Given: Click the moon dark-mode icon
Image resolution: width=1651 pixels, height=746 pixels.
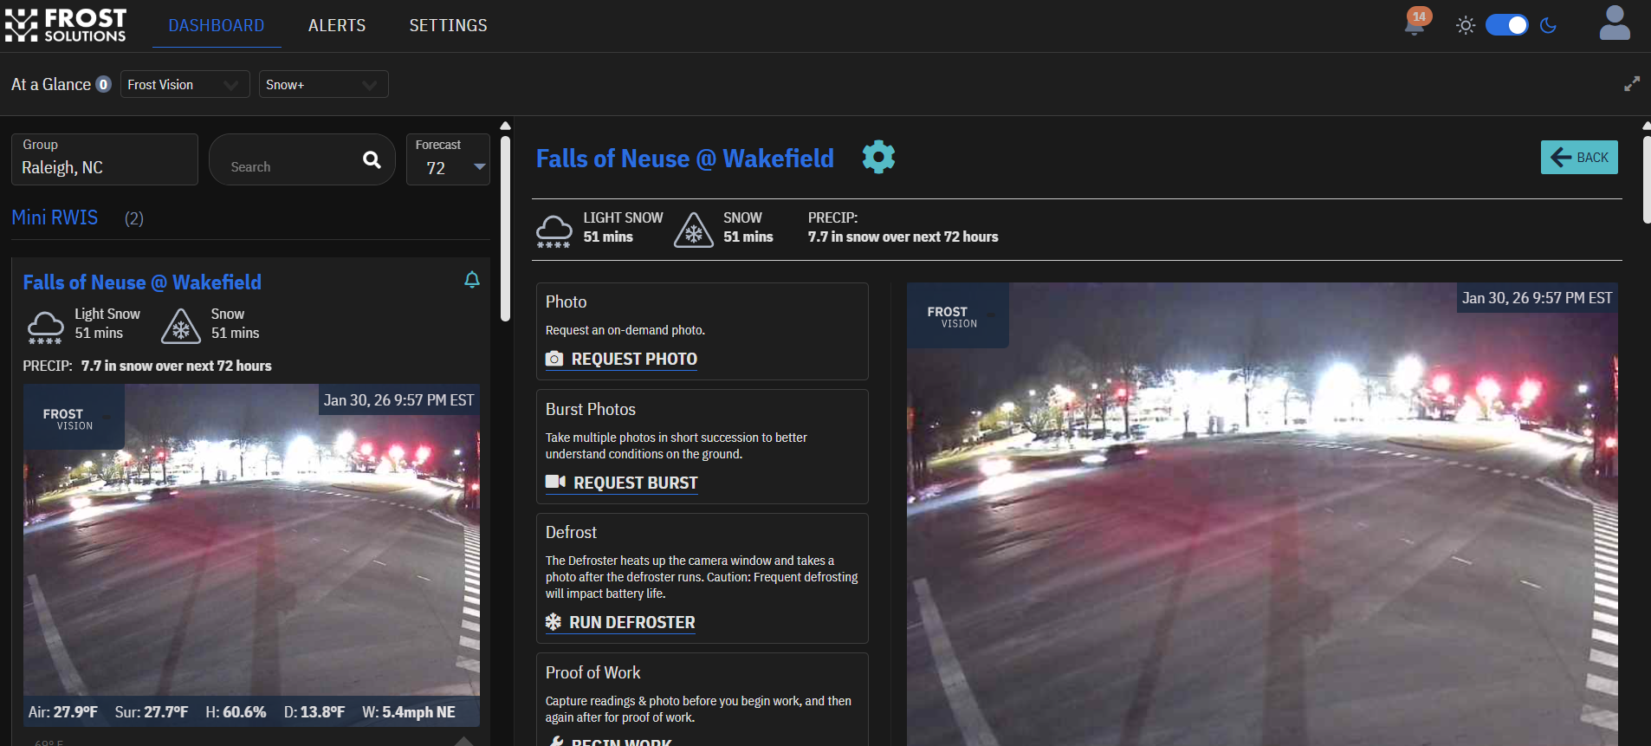Looking at the screenshot, I should tap(1549, 25).
